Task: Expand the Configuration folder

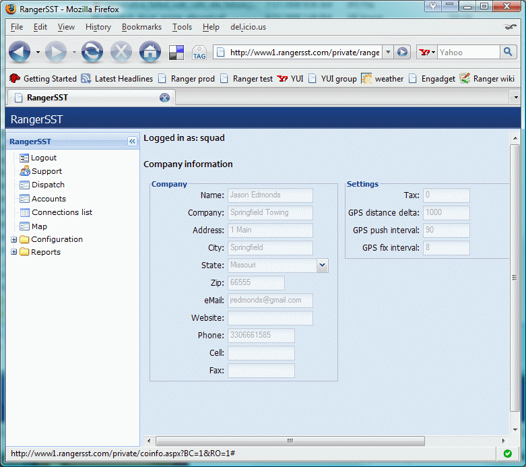Action: pos(14,239)
